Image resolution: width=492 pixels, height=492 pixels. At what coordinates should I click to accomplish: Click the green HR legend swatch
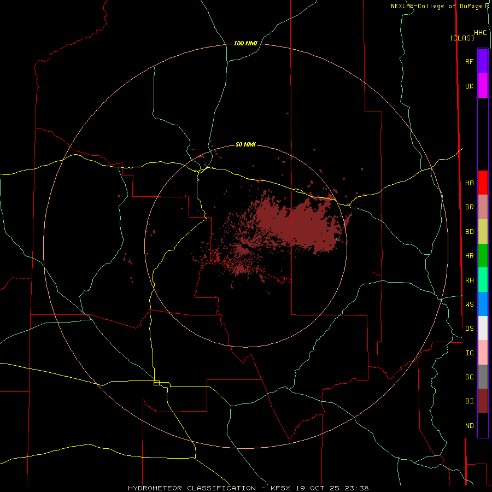pyautogui.click(x=483, y=256)
